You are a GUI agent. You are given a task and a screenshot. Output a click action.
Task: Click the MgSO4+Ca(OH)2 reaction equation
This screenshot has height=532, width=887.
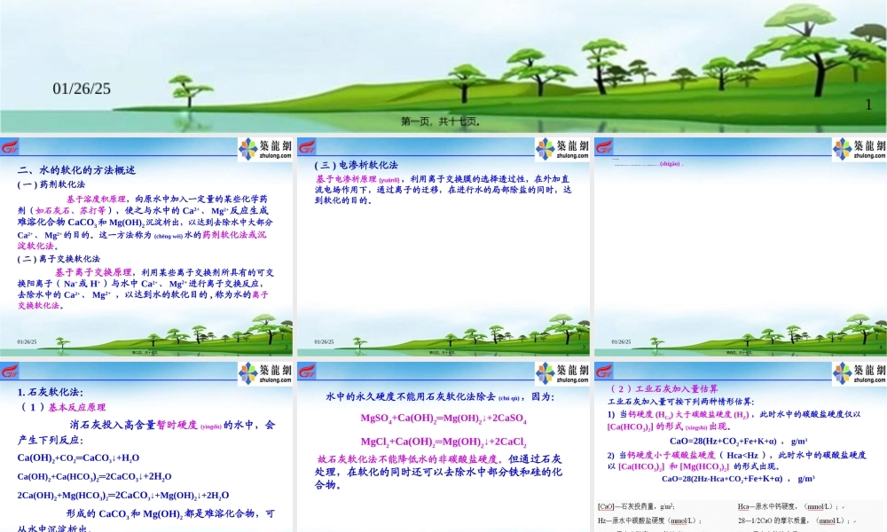coord(443,419)
